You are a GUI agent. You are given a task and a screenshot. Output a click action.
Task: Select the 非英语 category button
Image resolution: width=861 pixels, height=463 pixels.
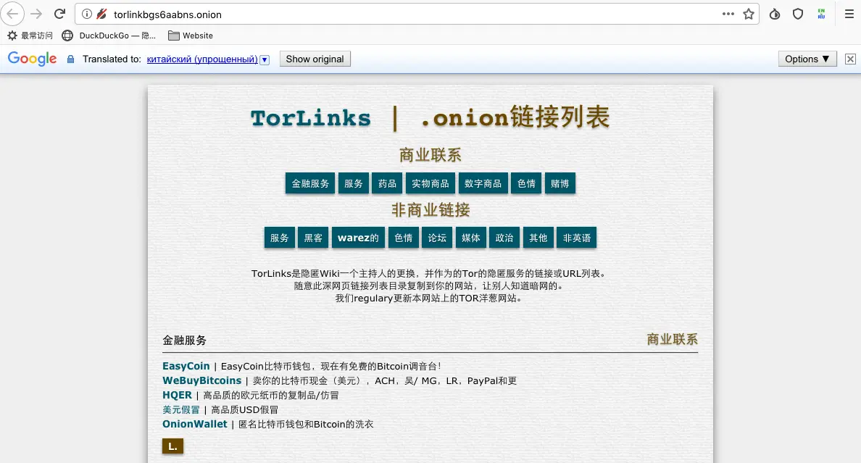577,238
